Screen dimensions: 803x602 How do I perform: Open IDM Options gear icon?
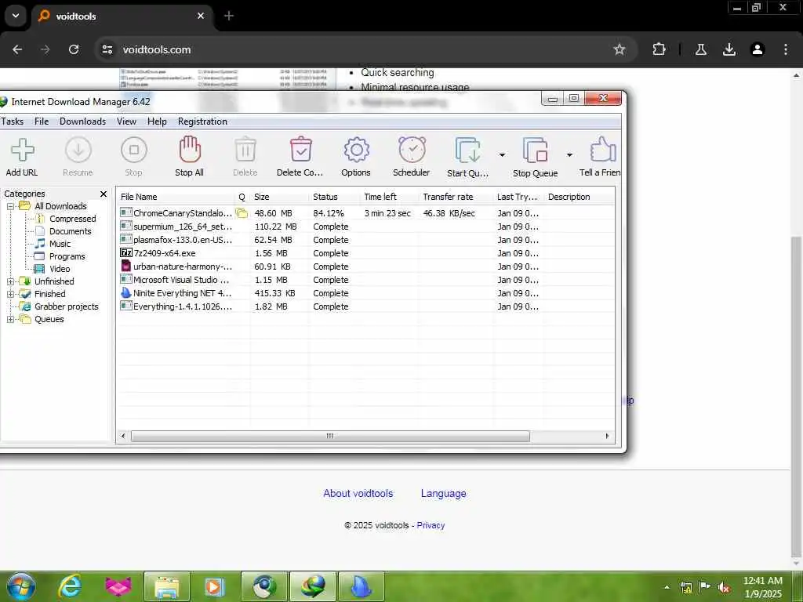pos(357,150)
